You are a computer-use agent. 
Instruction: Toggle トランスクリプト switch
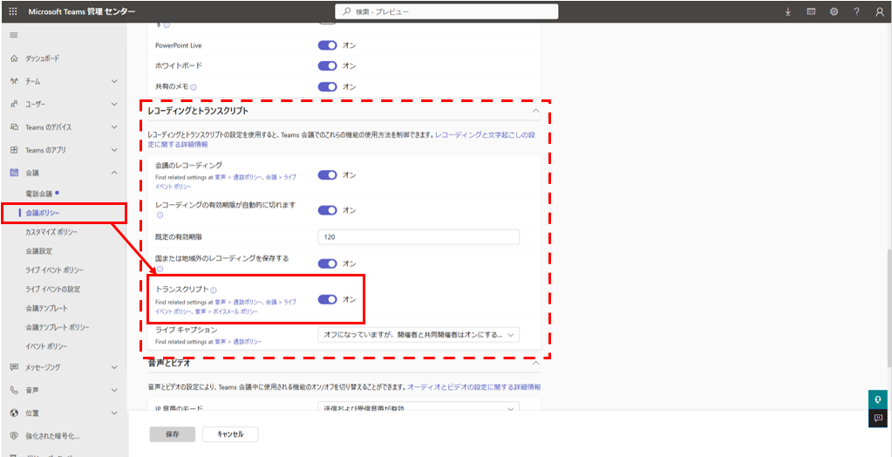[x=328, y=299]
